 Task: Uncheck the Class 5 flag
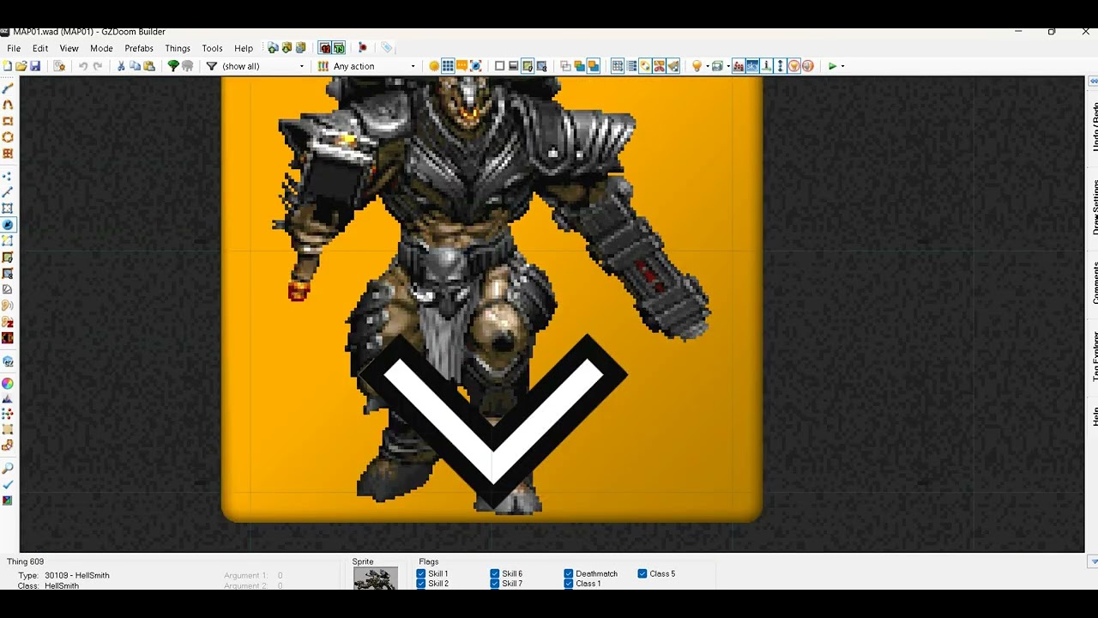pos(643,573)
